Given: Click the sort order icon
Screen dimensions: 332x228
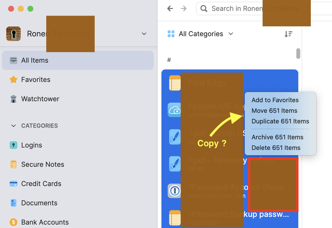Looking at the screenshot, I should tap(288, 34).
